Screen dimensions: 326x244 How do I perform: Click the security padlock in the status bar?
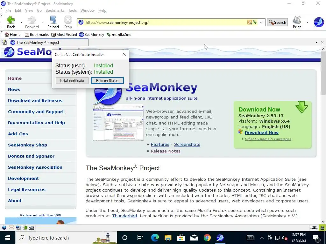pos(322,228)
